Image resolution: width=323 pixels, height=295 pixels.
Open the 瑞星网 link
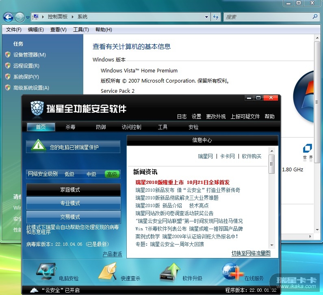pyautogui.click(x=205, y=156)
